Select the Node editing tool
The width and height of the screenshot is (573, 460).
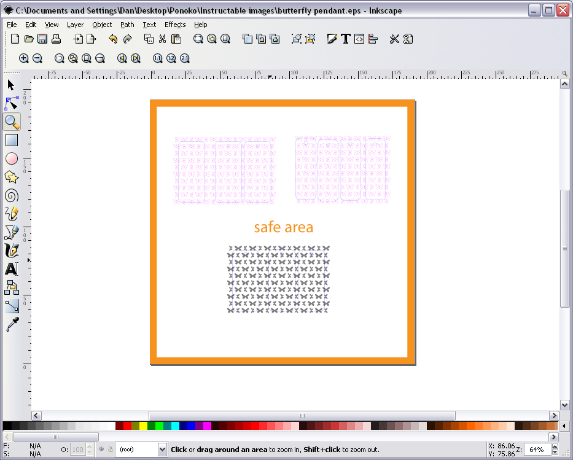10,103
